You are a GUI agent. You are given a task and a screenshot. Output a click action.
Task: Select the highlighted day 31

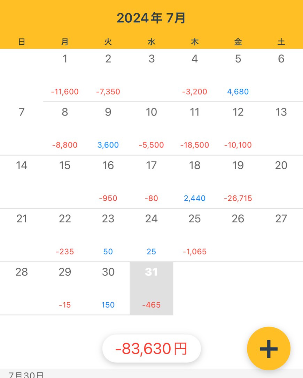[x=151, y=288]
